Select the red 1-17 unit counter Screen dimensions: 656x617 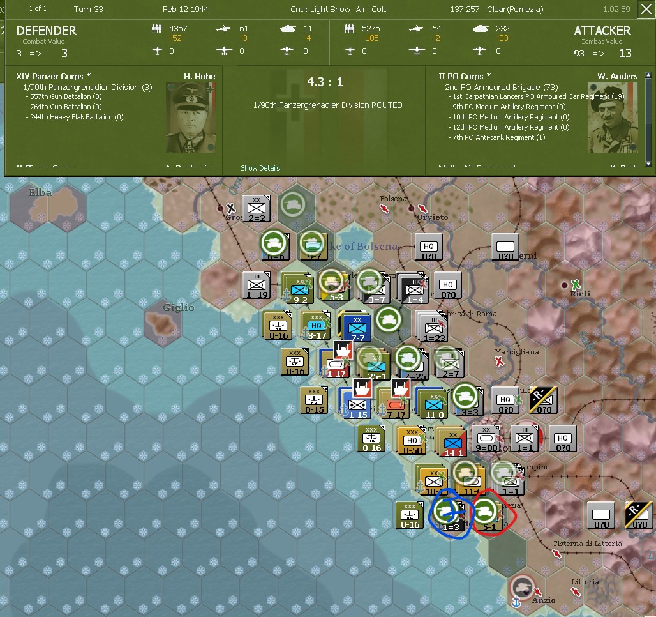[x=336, y=365]
